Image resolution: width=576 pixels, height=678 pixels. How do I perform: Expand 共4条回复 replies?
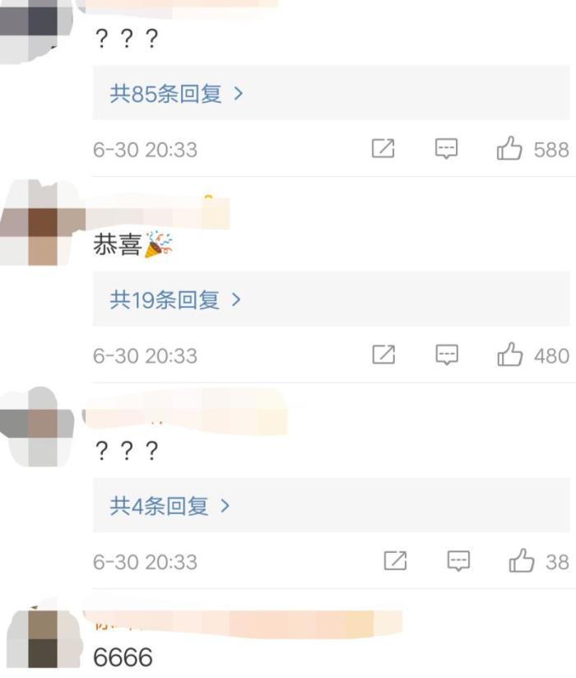169,506
